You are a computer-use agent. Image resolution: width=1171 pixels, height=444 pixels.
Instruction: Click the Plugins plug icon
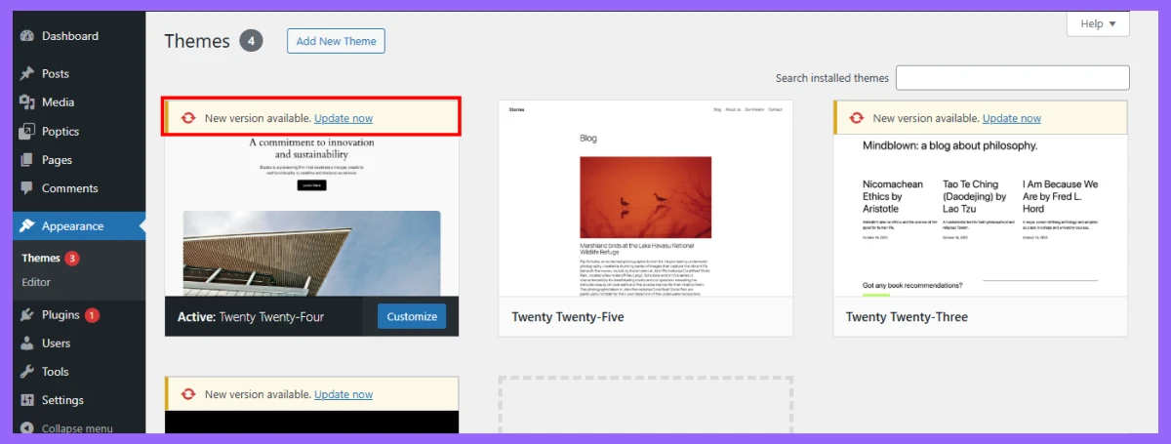point(27,315)
